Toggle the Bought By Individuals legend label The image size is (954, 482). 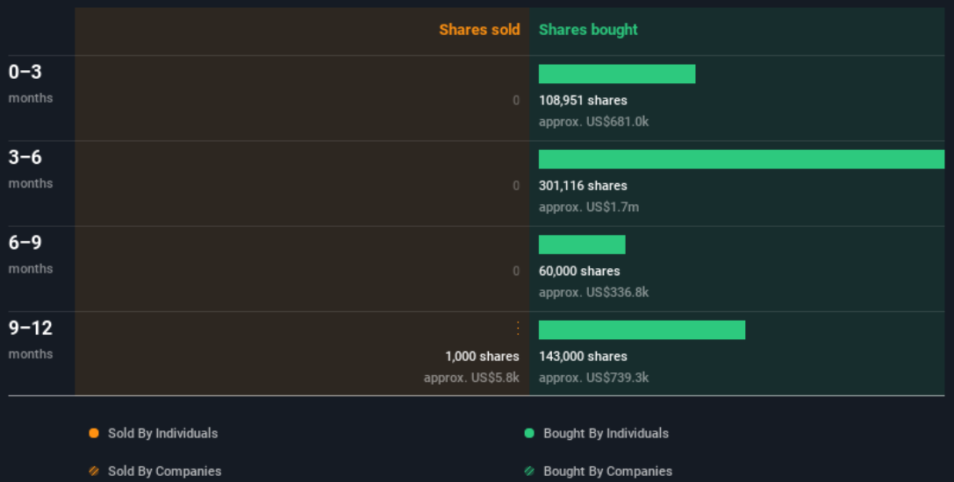(606, 433)
